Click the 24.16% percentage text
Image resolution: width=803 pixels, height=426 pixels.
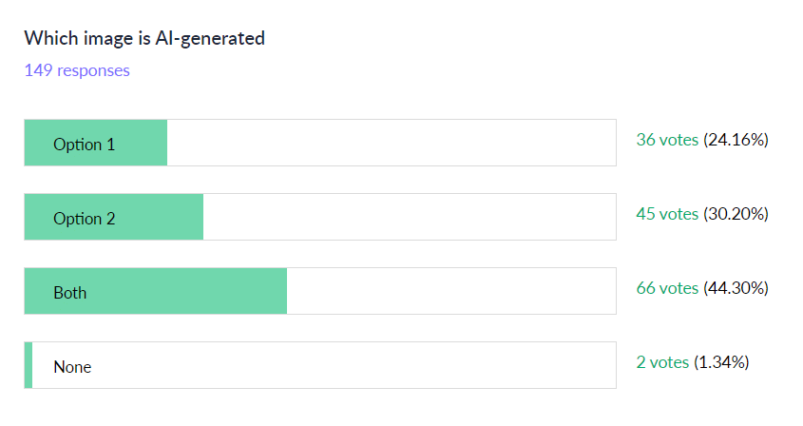click(736, 140)
